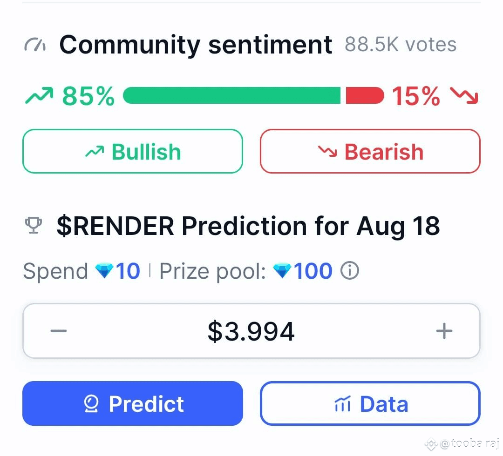
Task: Click the 88.5K votes count
Action: pyautogui.click(x=401, y=45)
